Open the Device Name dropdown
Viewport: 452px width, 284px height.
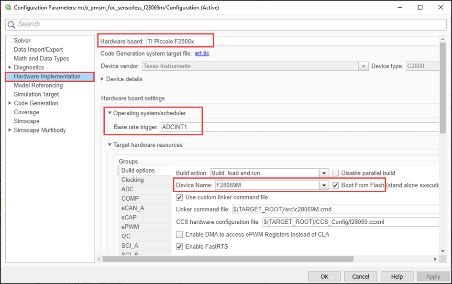coord(324,185)
